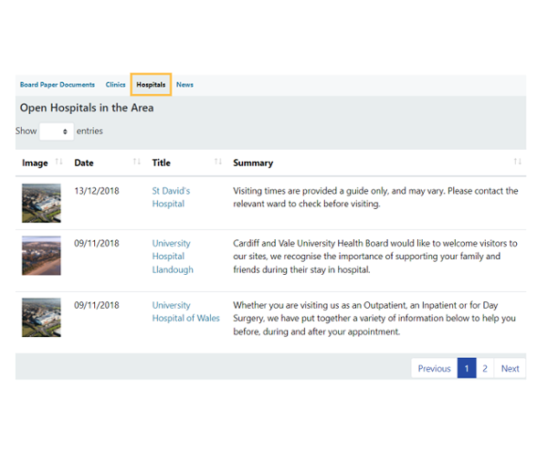Open St David's Hospital link

171,197
